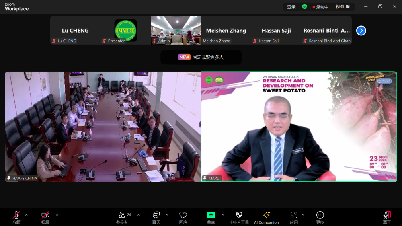Expand the apps options caret

click(x=303, y=215)
